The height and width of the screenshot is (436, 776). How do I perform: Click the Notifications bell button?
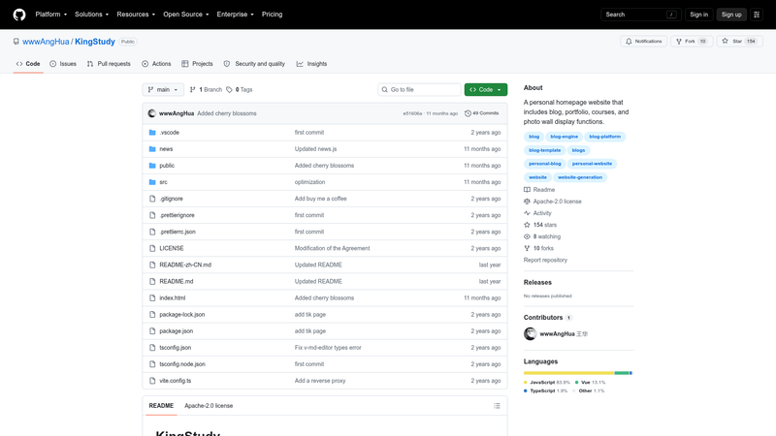pyautogui.click(x=643, y=41)
